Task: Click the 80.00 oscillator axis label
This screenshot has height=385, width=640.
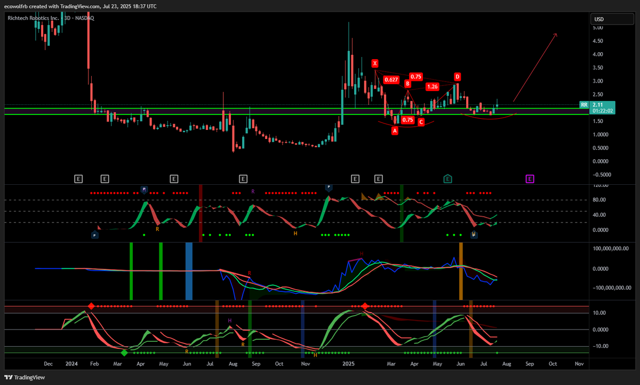Action: click(599, 200)
